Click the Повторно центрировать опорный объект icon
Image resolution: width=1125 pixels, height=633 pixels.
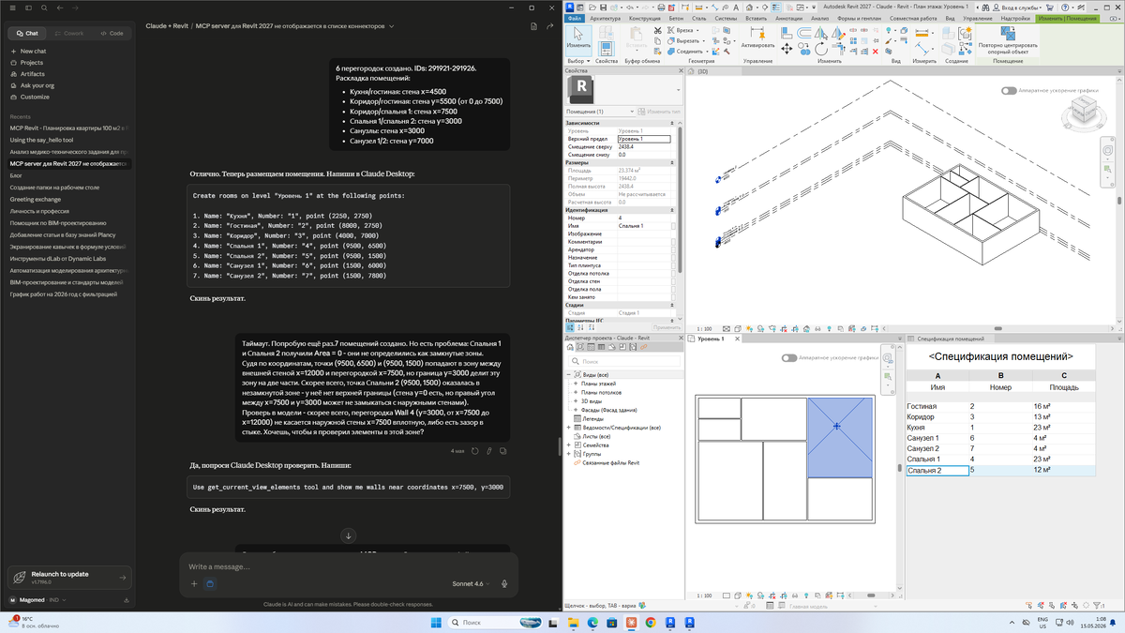coord(1008,32)
